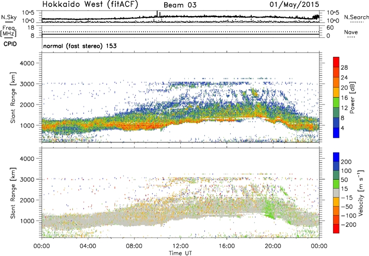Click the 'Nave' label
The width and height of the screenshot is (369, 256).
[x=351, y=32]
